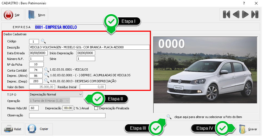Viewport: 263px width, 137px height.
Task: Click the Depreciação percent annual field
Action: click(x=68, y=108)
